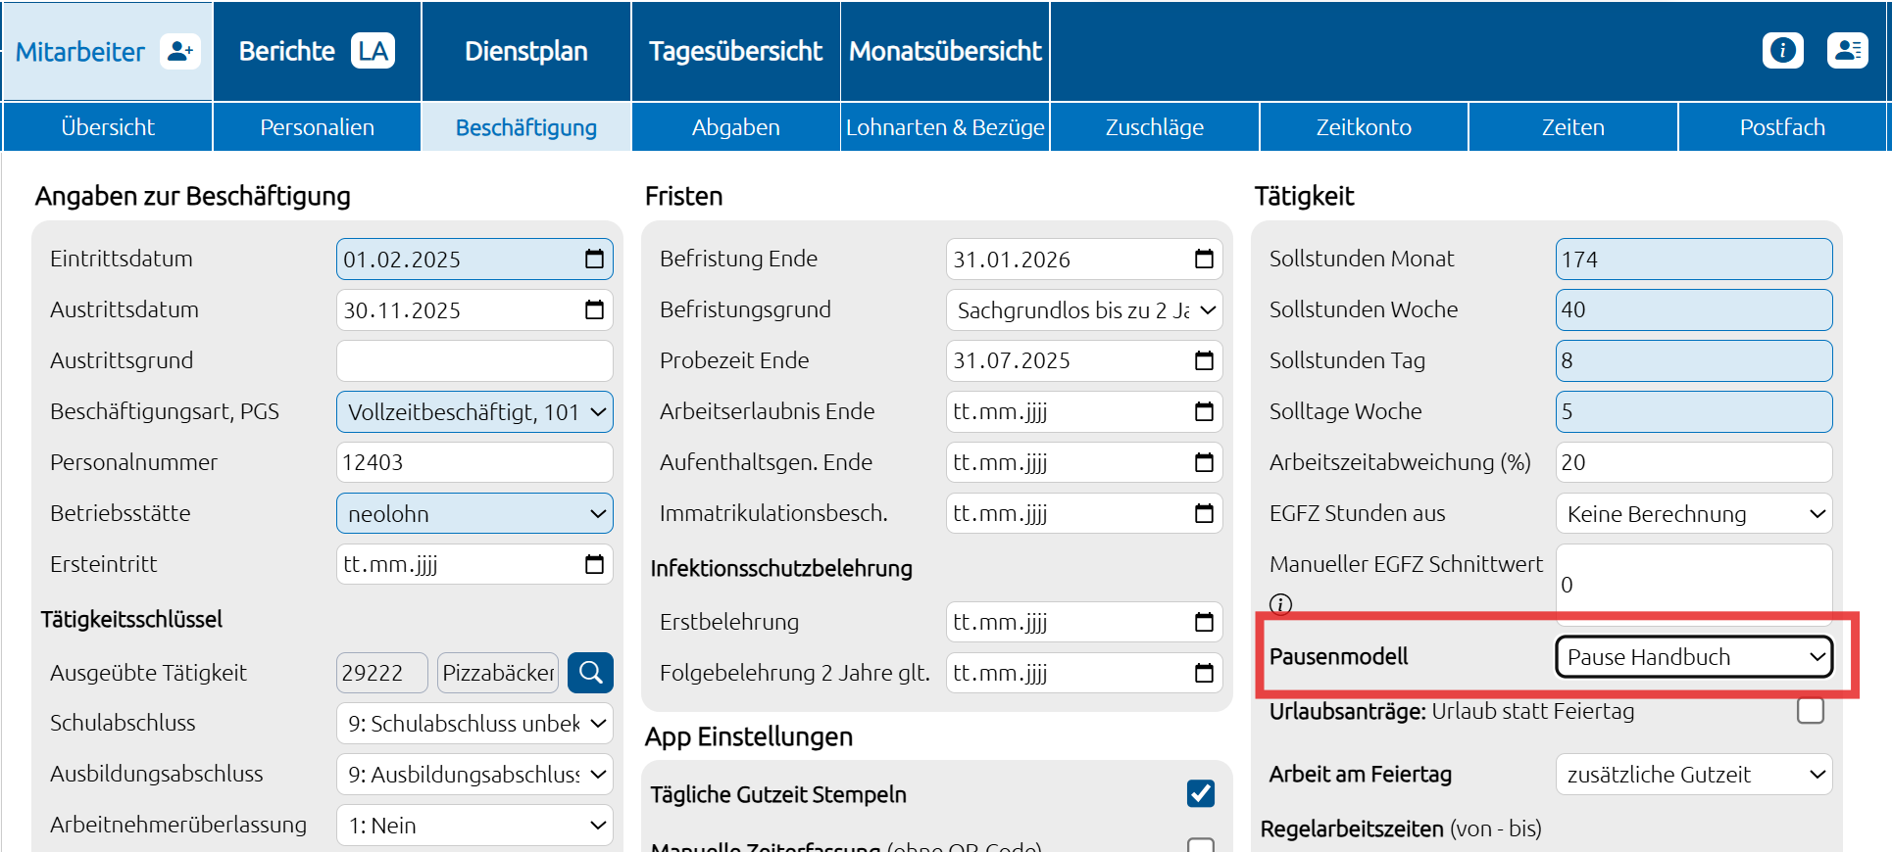
Task: Open calendar picker for Probezeit Ende
Action: coord(1204,361)
